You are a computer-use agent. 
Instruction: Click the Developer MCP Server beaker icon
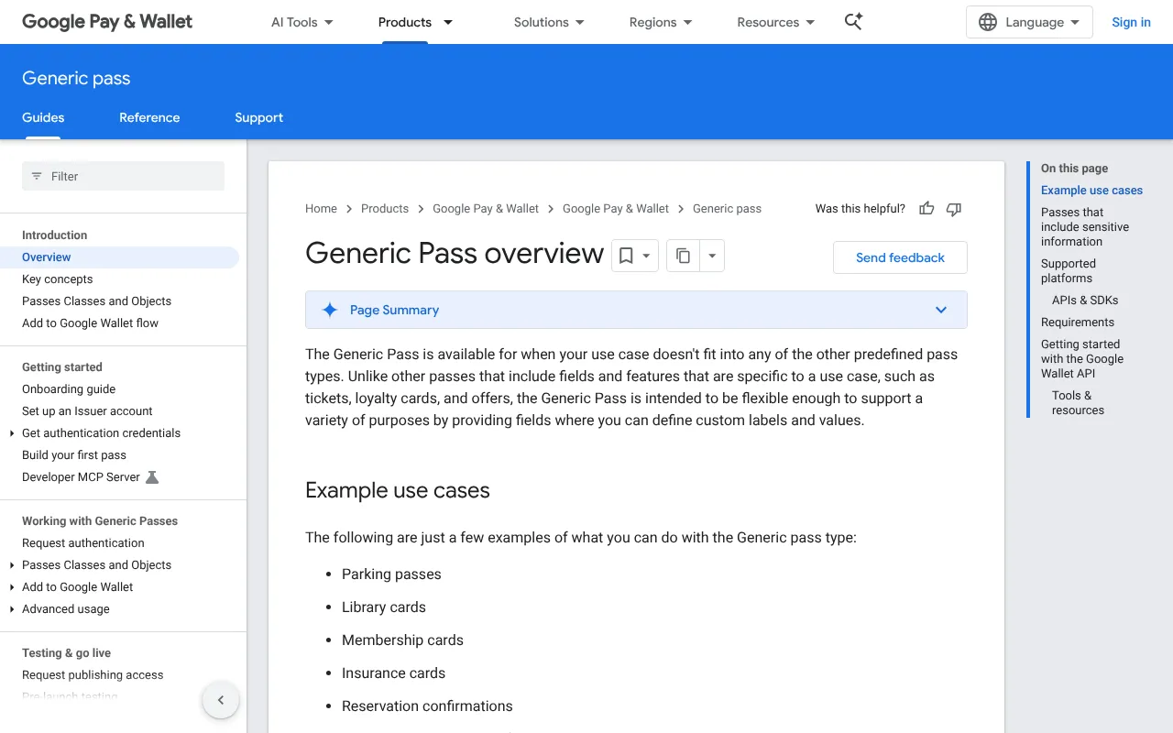click(x=152, y=477)
